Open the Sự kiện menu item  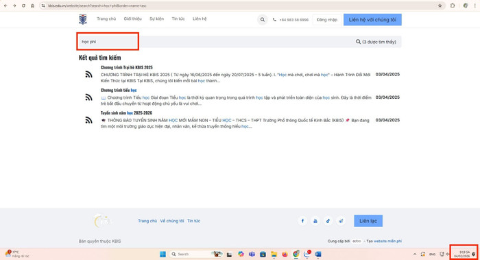tap(156, 19)
